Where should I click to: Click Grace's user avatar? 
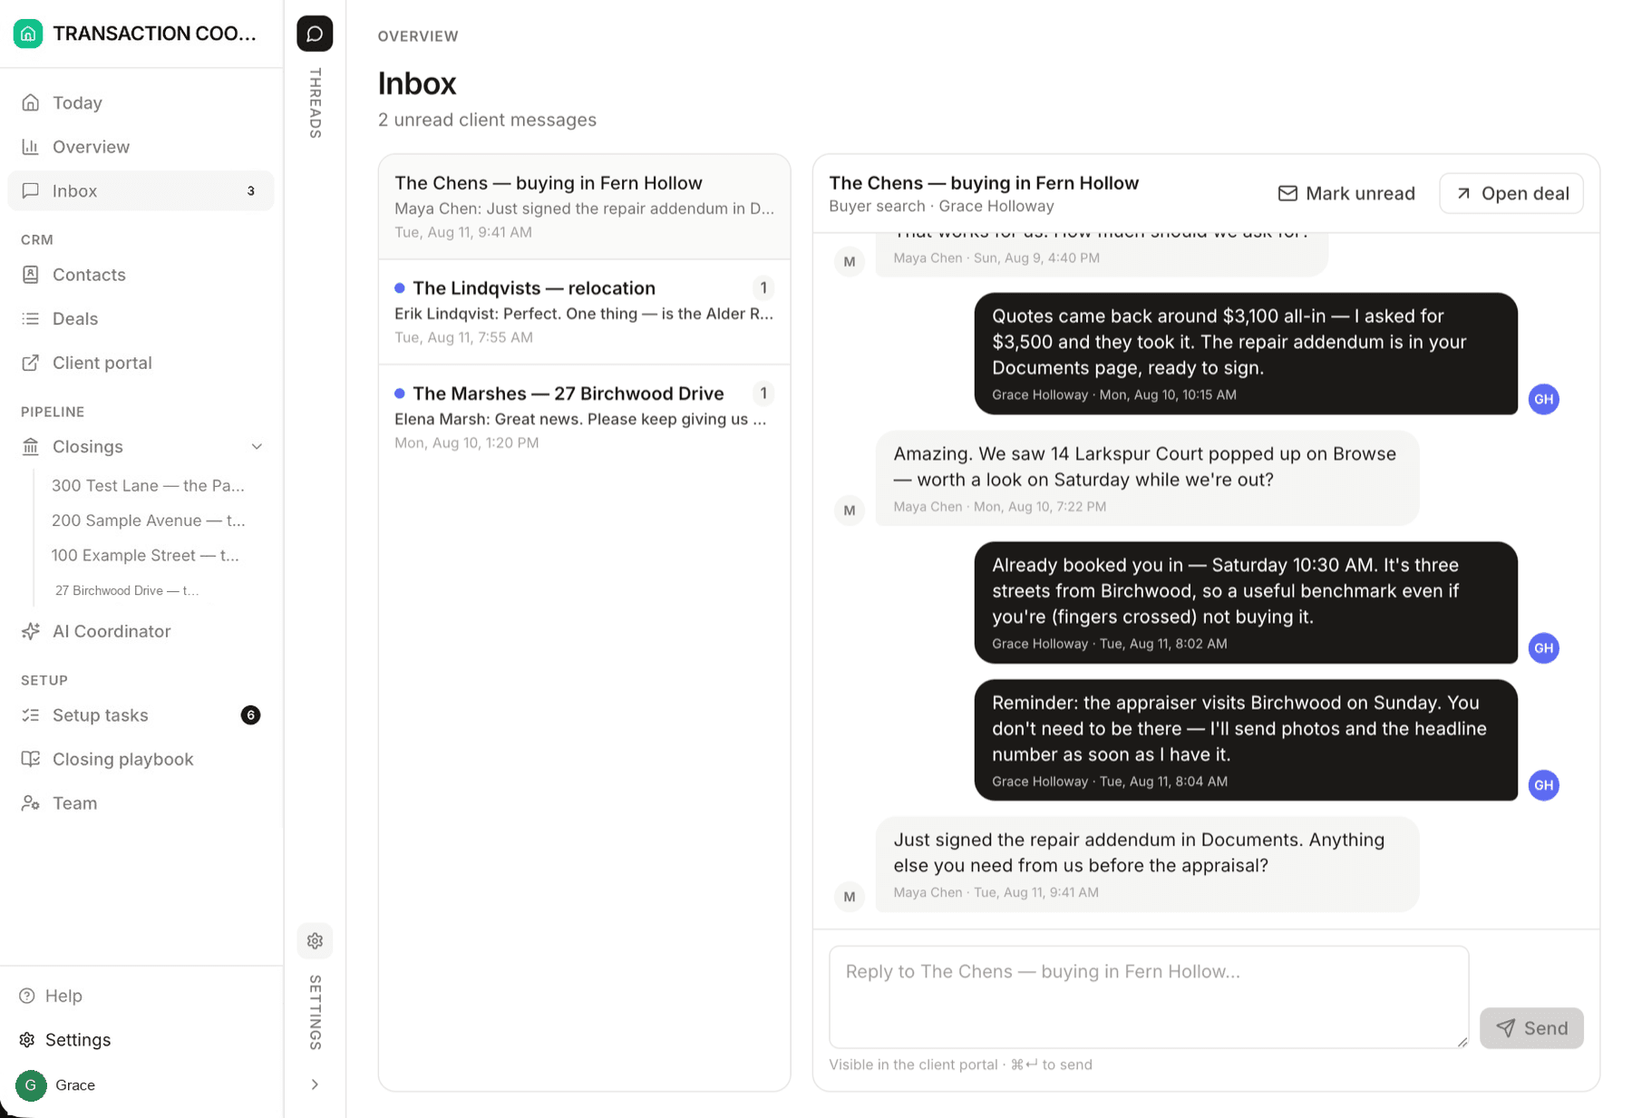(x=31, y=1085)
